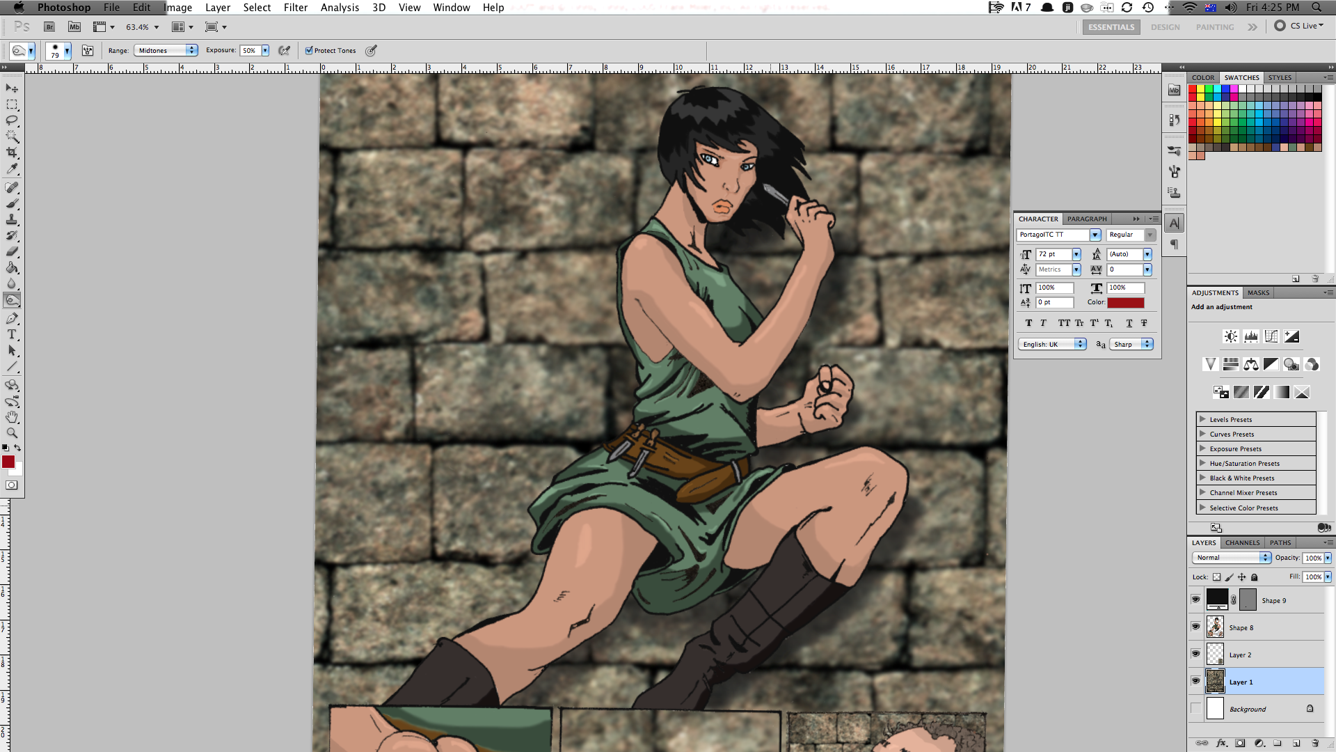Add a Color Balance adjustment
Screen dimensions: 1336x752
(x=1251, y=364)
